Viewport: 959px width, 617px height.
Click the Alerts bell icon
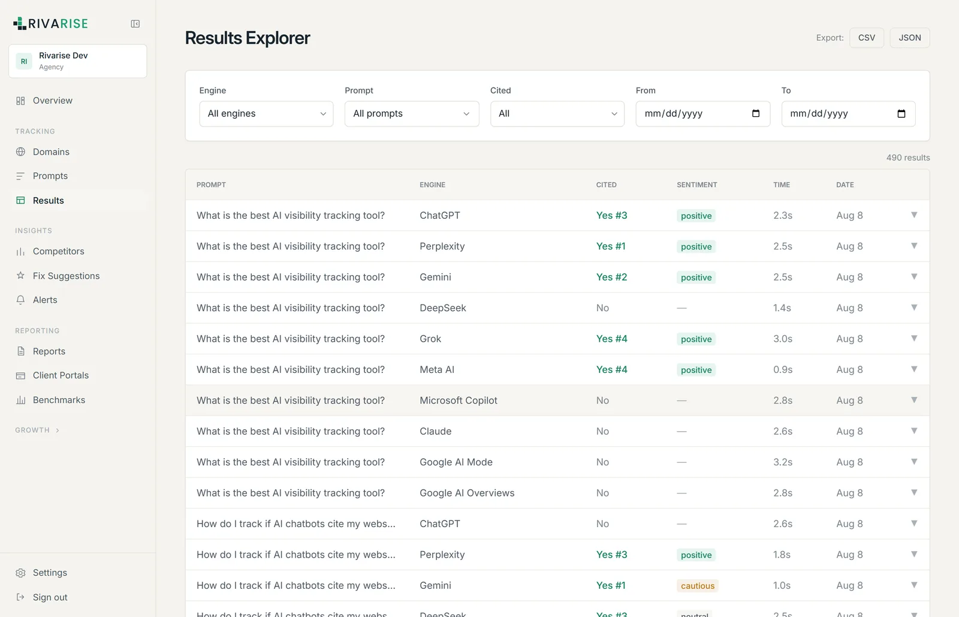[x=20, y=300]
